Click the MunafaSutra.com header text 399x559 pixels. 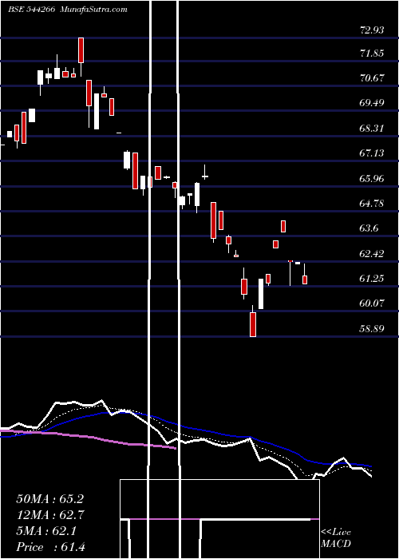(94, 10)
